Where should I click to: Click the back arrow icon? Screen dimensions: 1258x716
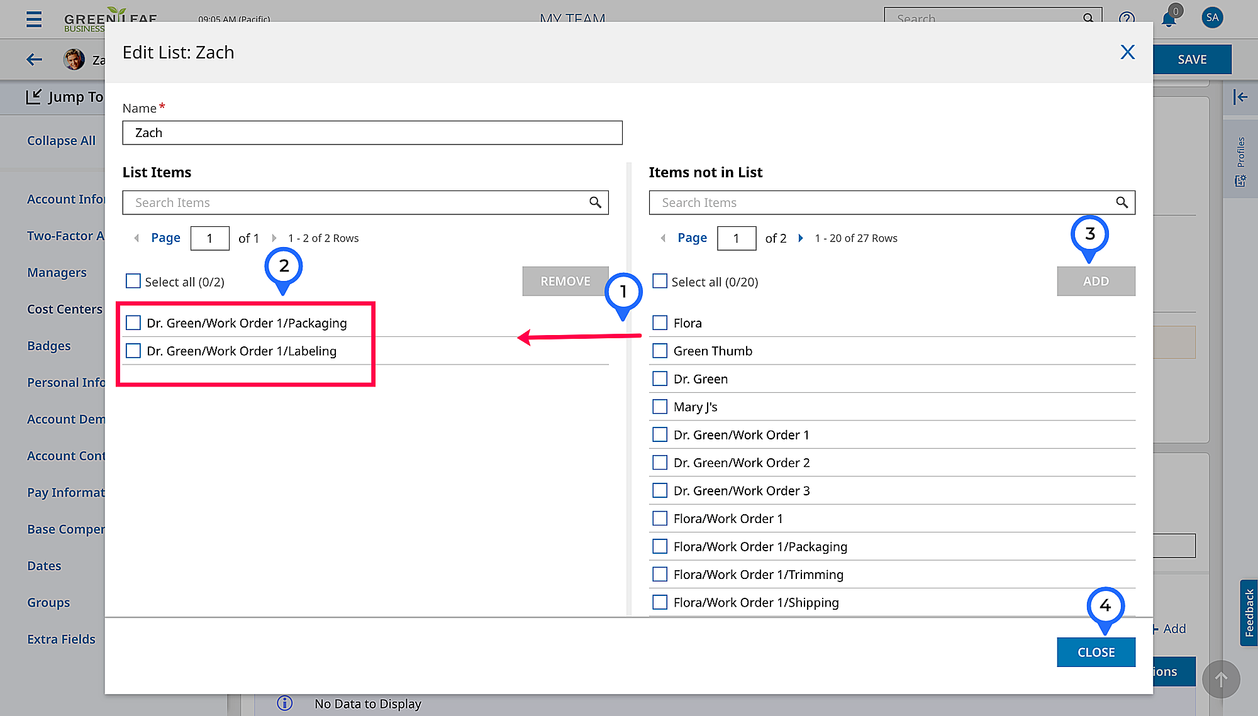35,60
